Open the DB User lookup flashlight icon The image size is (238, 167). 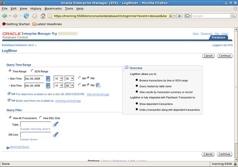tap(55, 135)
